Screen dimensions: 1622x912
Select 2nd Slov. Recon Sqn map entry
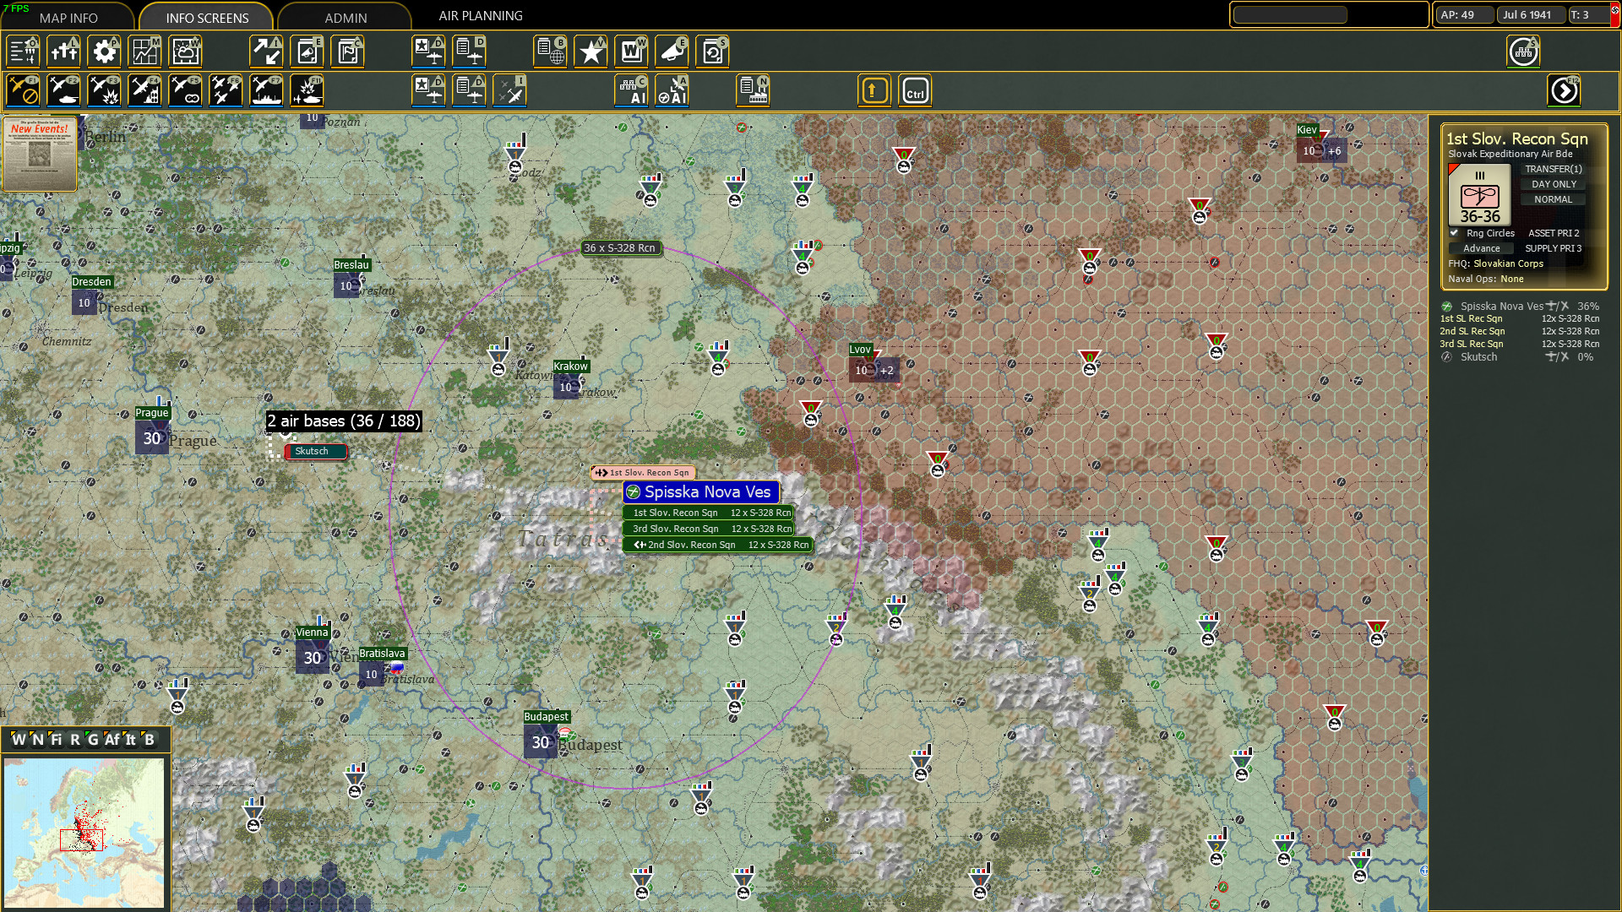click(x=719, y=545)
